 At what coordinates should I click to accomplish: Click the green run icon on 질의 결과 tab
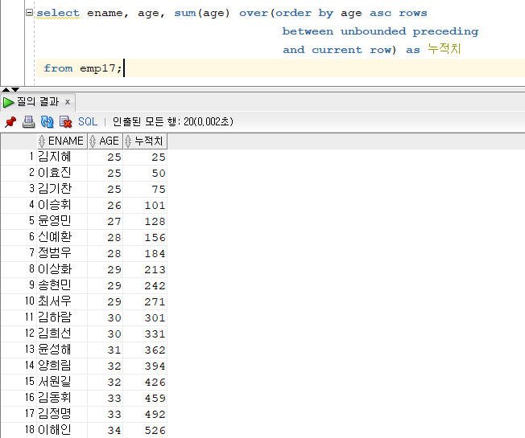coord(8,102)
